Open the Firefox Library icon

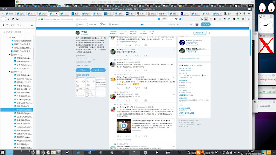tap(201, 19)
